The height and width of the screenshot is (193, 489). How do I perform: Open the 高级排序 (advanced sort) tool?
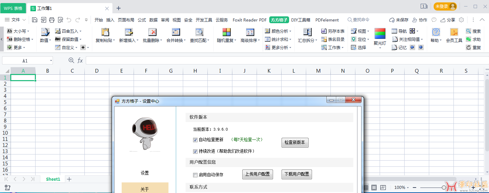coord(250,36)
